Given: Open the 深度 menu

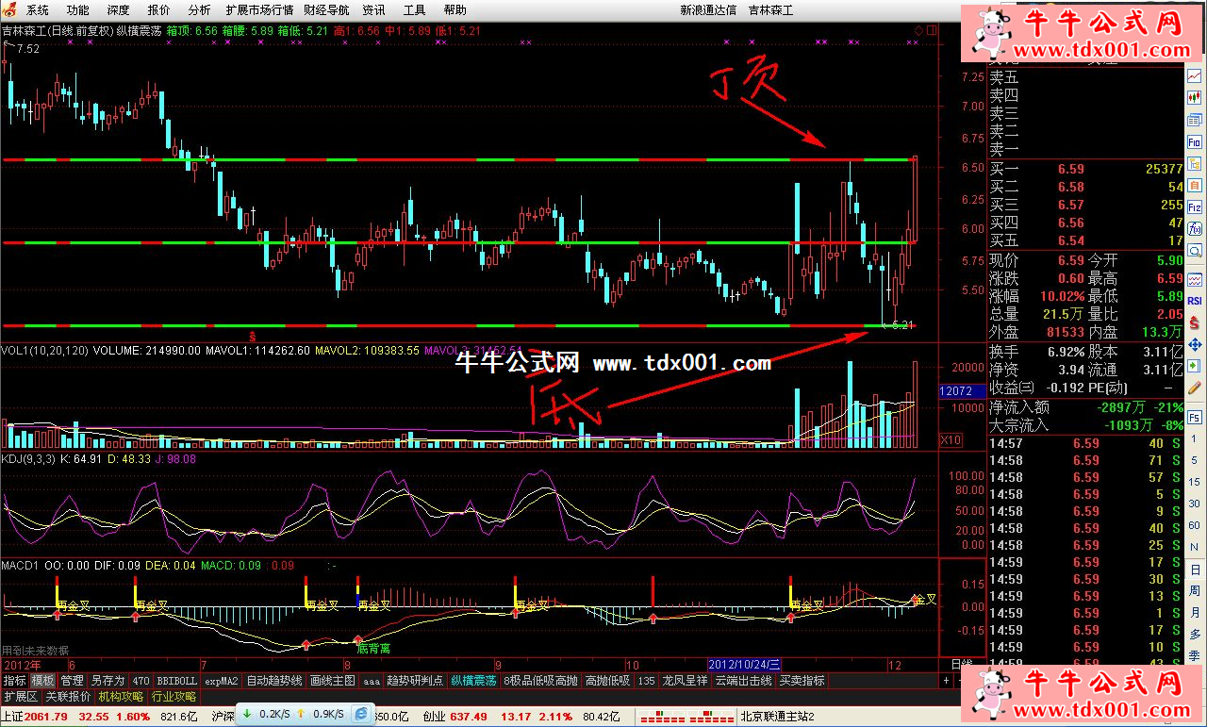Looking at the screenshot, I should pos(119,10).
